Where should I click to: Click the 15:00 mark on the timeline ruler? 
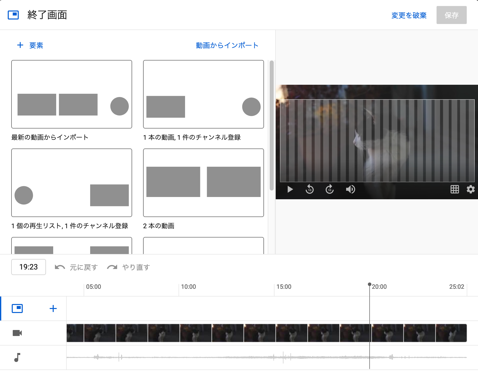284,287
